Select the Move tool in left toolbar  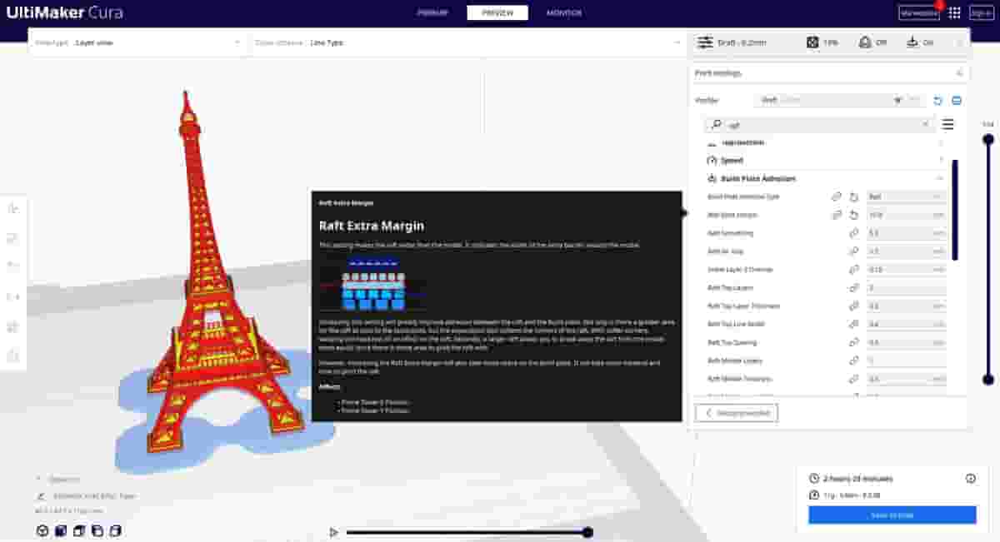coord(14,211)
